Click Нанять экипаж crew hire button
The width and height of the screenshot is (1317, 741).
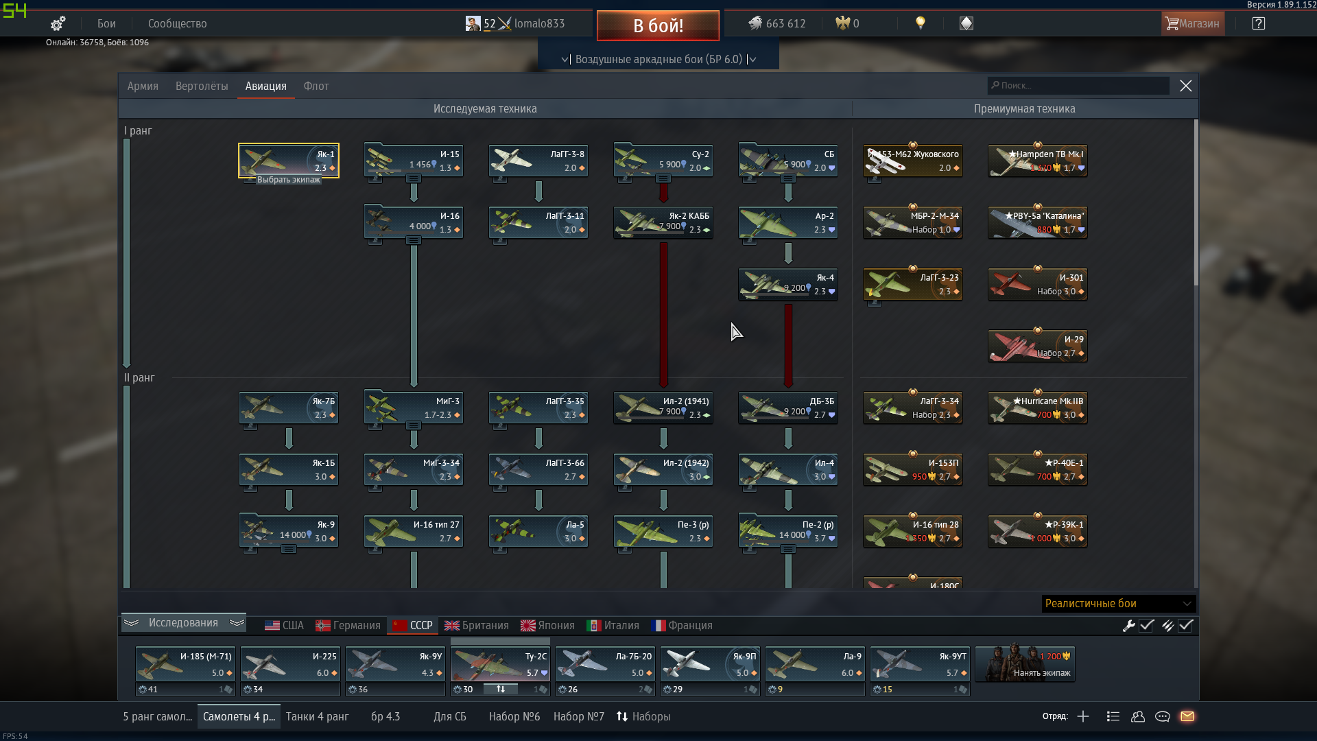click(1025, 664)
